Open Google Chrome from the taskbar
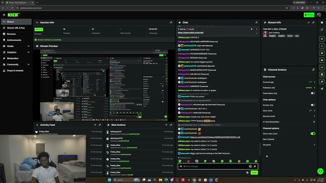The image size is (326, 183). 194,180
